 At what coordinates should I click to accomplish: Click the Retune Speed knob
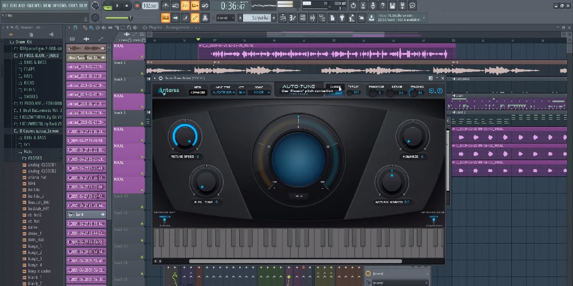pyautogui.click(x=185, y=137)
